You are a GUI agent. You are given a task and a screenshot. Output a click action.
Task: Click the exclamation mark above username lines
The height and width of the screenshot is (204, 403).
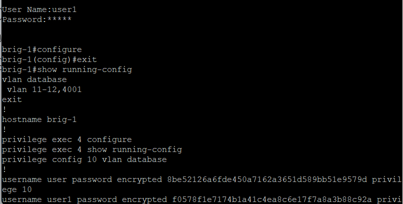pyautogui.click(x=4, y=169)
